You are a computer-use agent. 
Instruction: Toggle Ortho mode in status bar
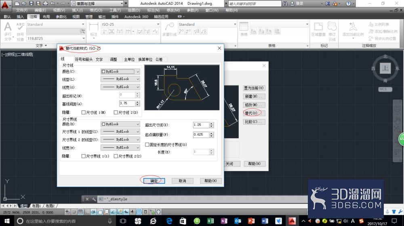(86, 212)
